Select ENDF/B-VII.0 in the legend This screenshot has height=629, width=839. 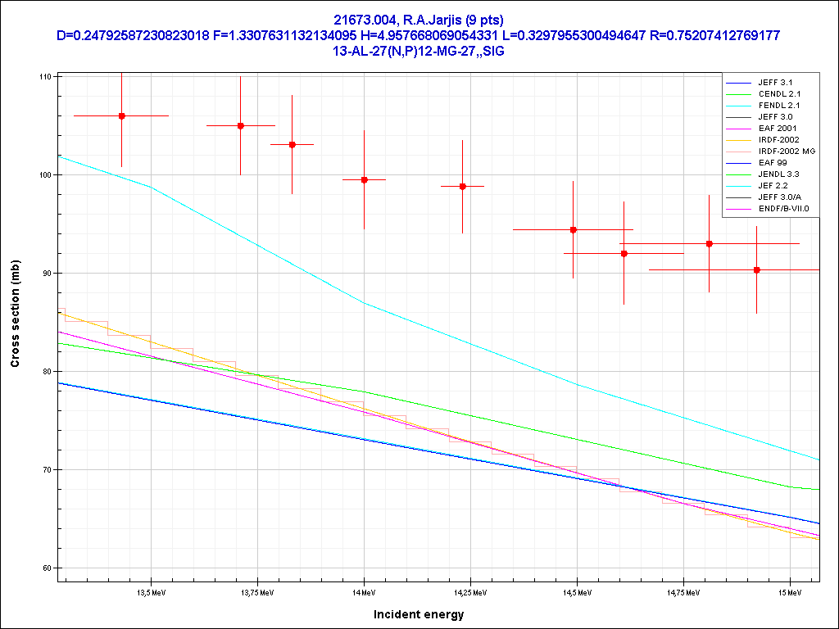783,209
